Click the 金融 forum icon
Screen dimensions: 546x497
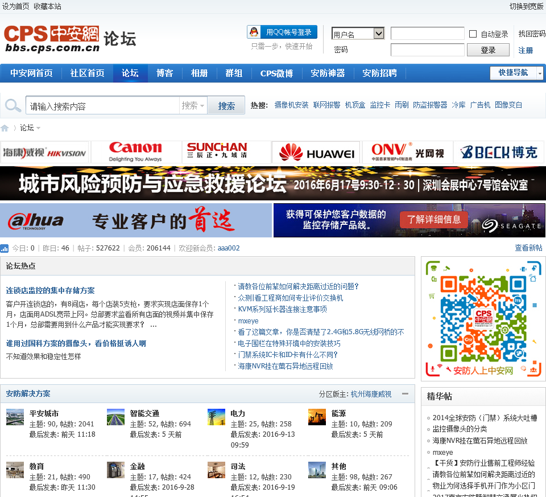click(x=115, y=470)
